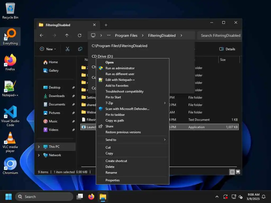This screenshot has width=271, height=203.
Task: Open the Windows Start button
Action: tap(8, 197)
